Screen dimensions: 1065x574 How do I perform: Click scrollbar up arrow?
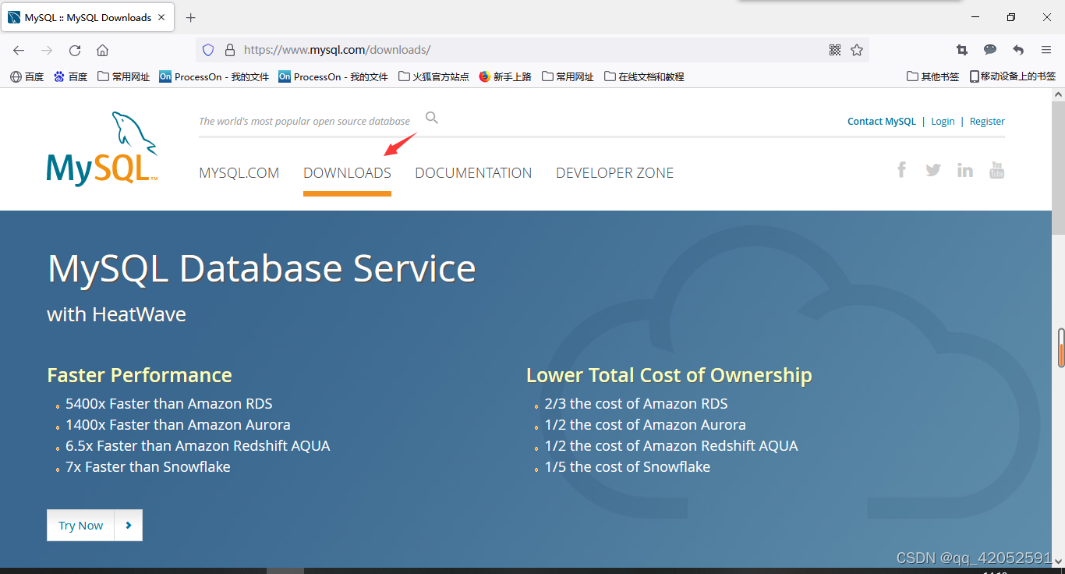pos(1058,94)
